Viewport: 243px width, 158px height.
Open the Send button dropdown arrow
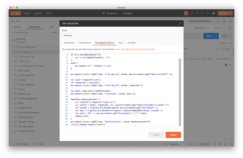point(216,36)
